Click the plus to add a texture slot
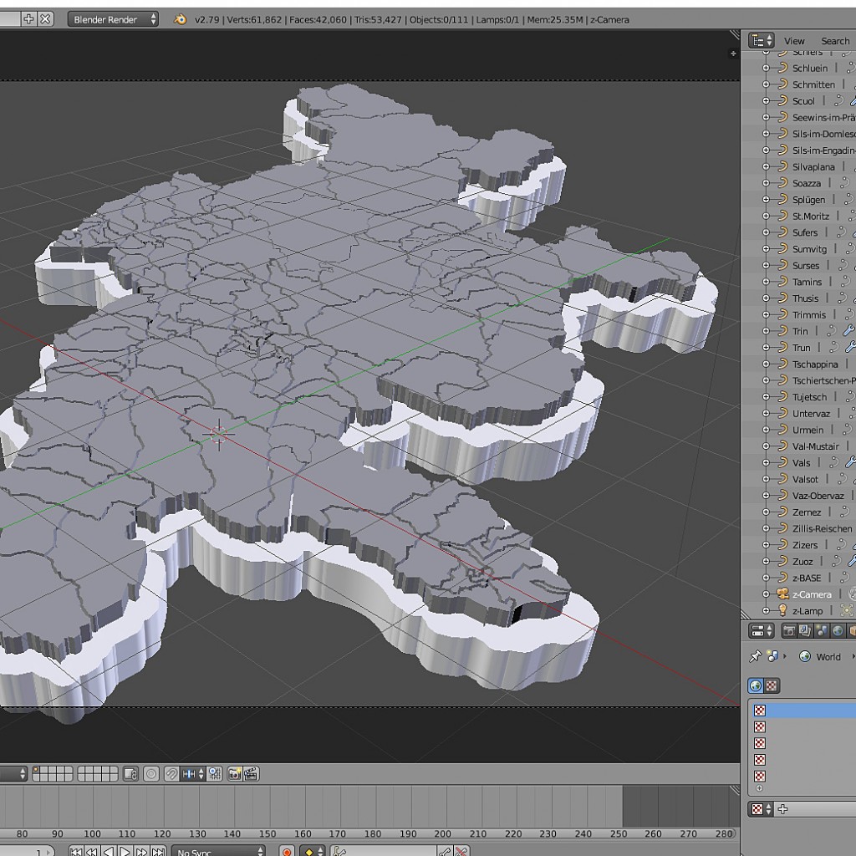This screenshot has width=856, height=856. pyautogui.click(x=782, y=809)
